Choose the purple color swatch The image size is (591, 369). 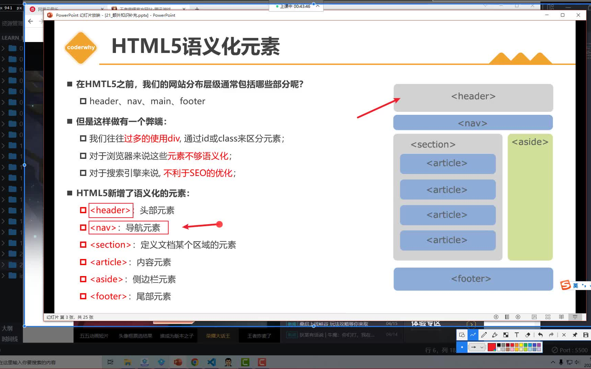click(539, 345)
